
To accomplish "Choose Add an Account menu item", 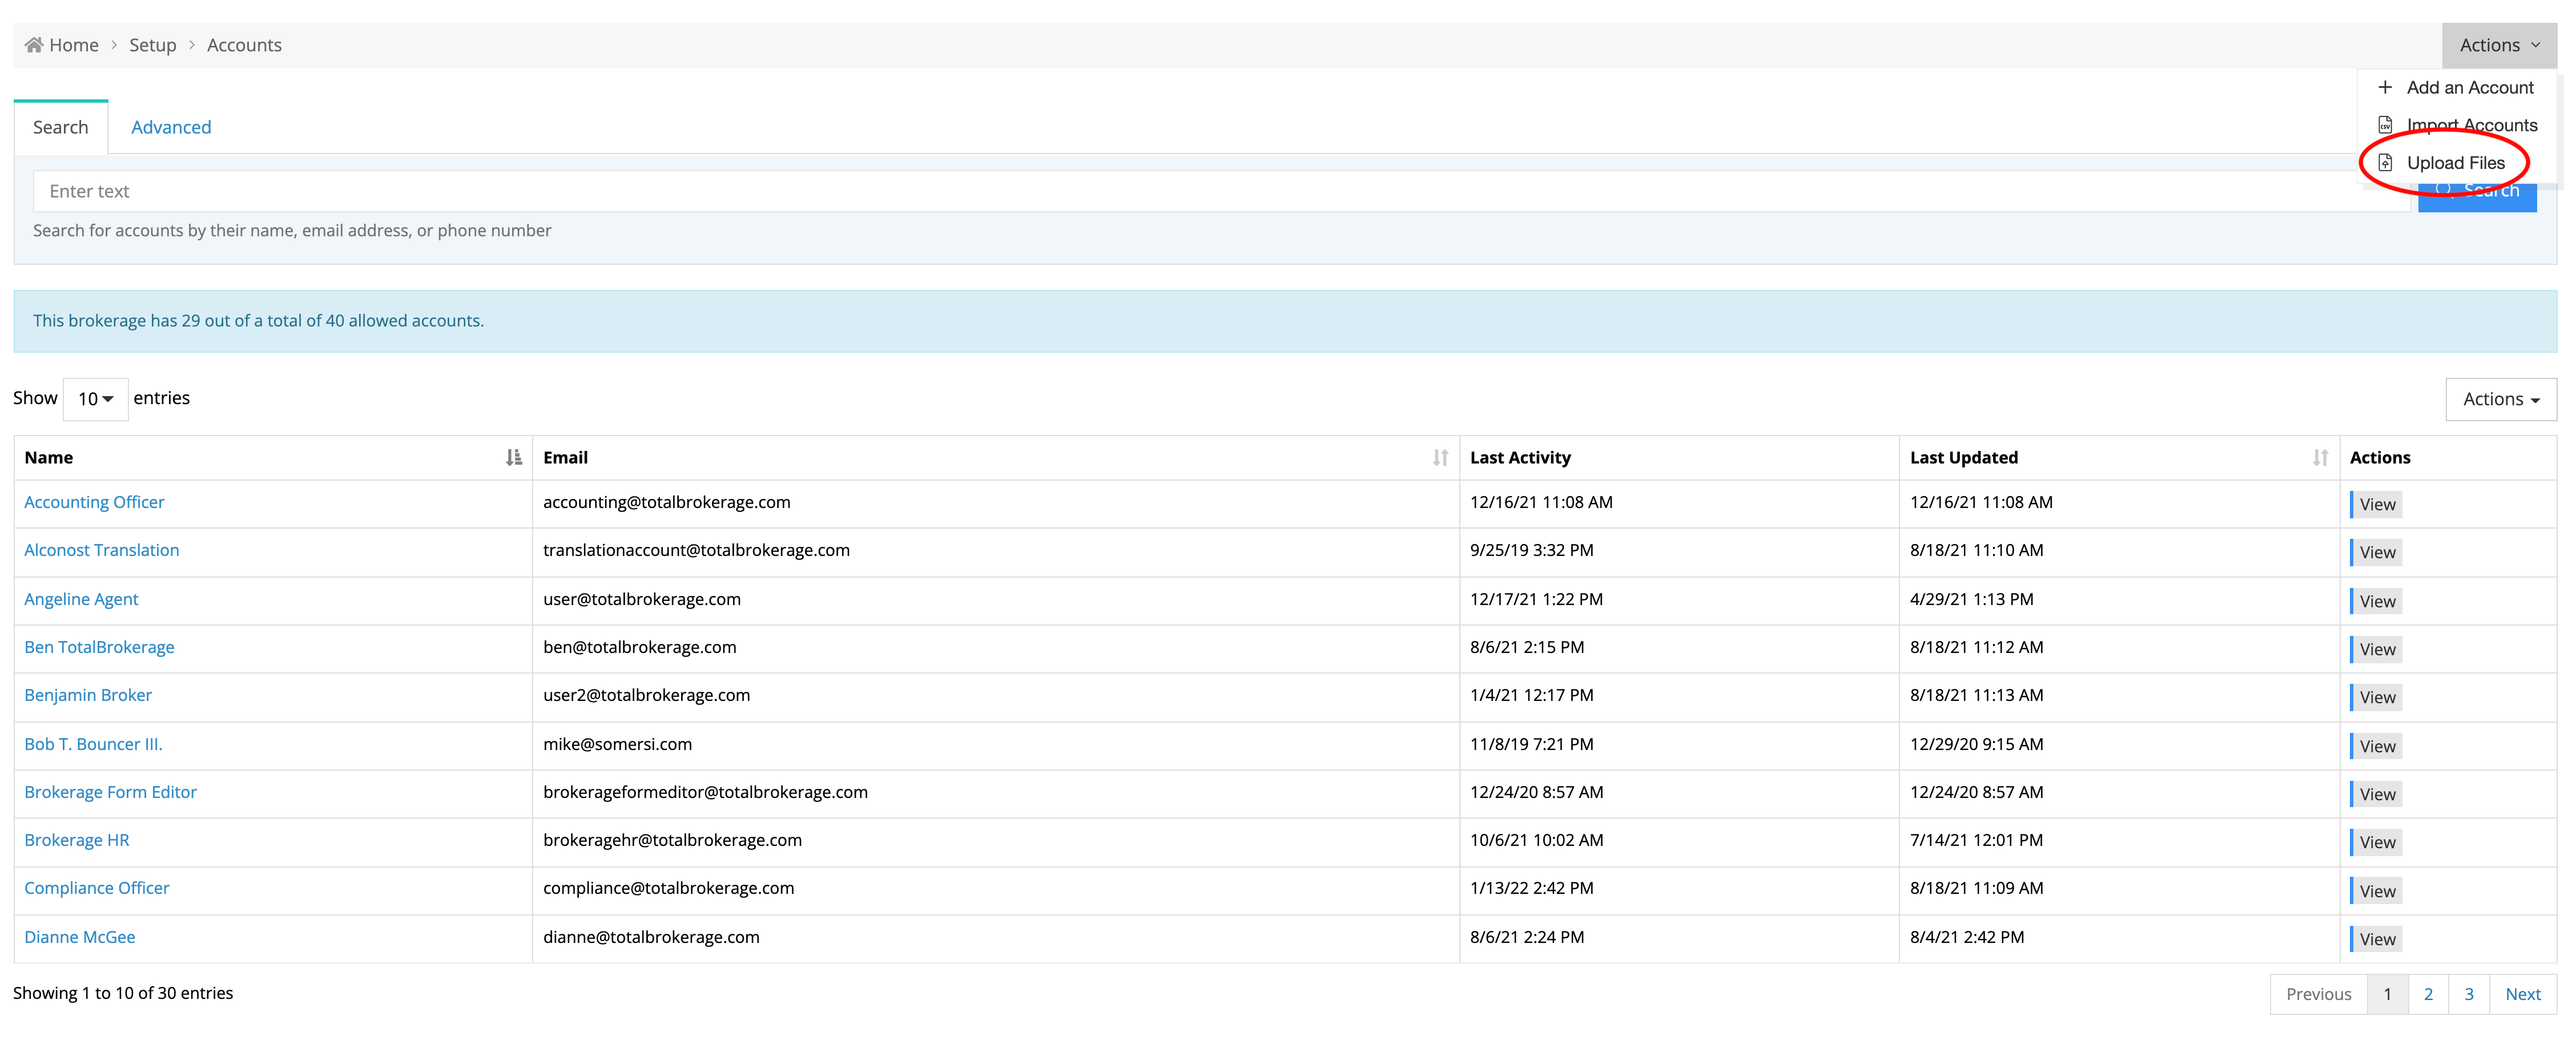I will coord(2469,88).
